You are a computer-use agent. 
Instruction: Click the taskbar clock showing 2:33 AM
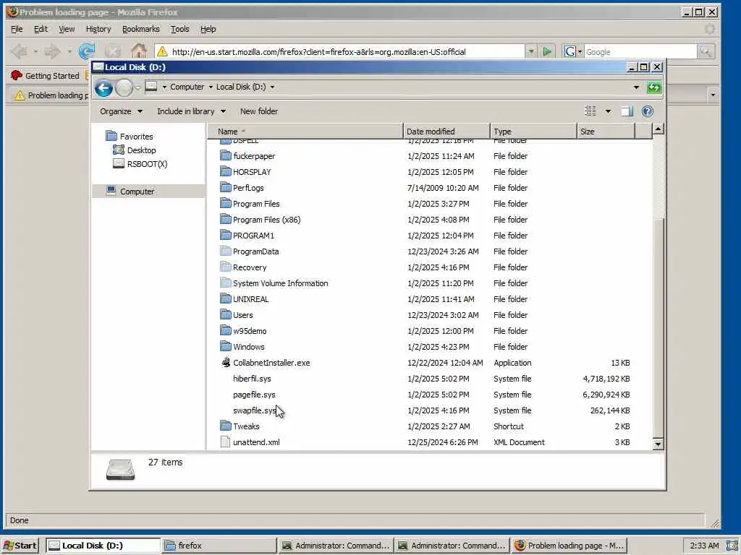704,546
